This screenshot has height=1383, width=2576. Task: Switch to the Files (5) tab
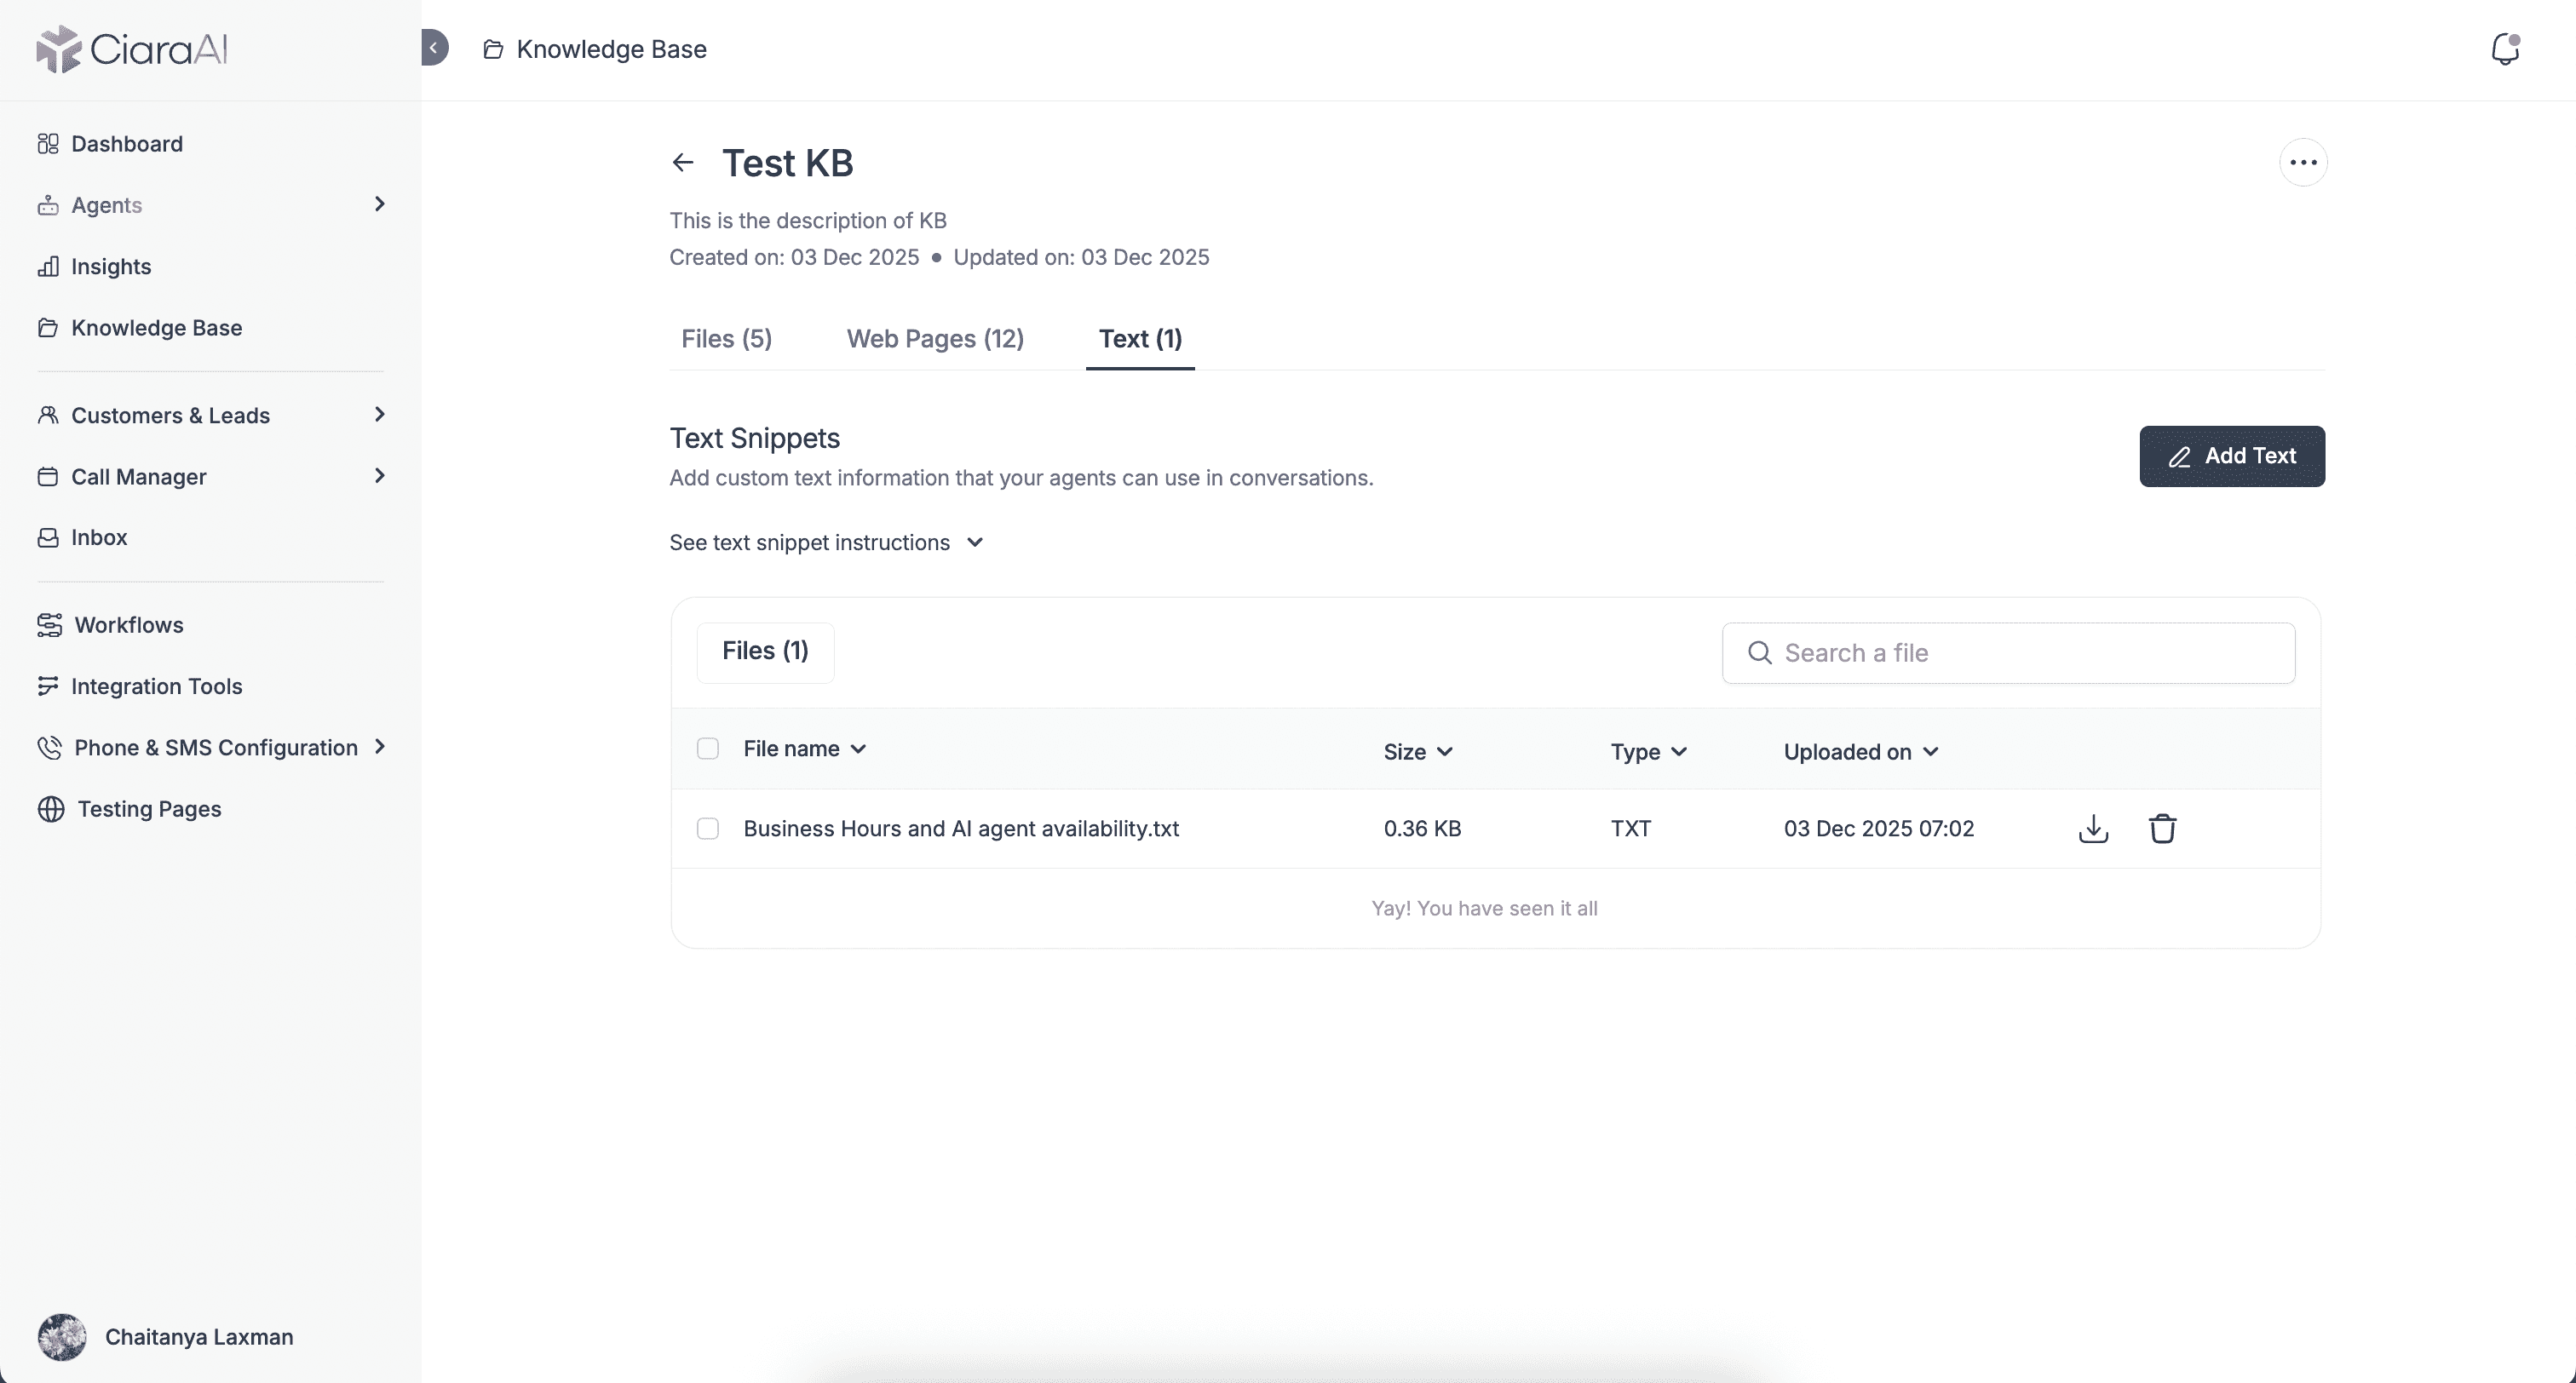tap(726, 339)
